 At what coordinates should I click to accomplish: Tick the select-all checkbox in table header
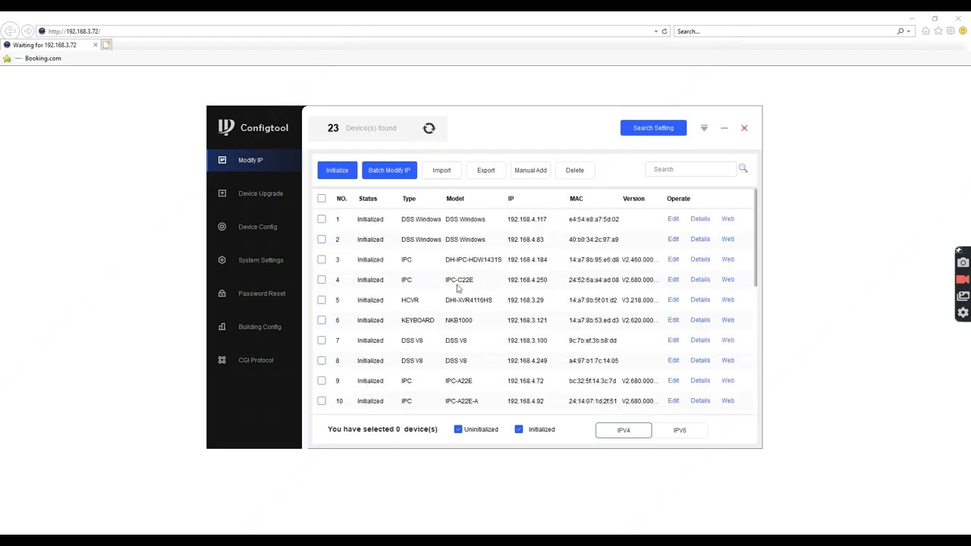322,199
